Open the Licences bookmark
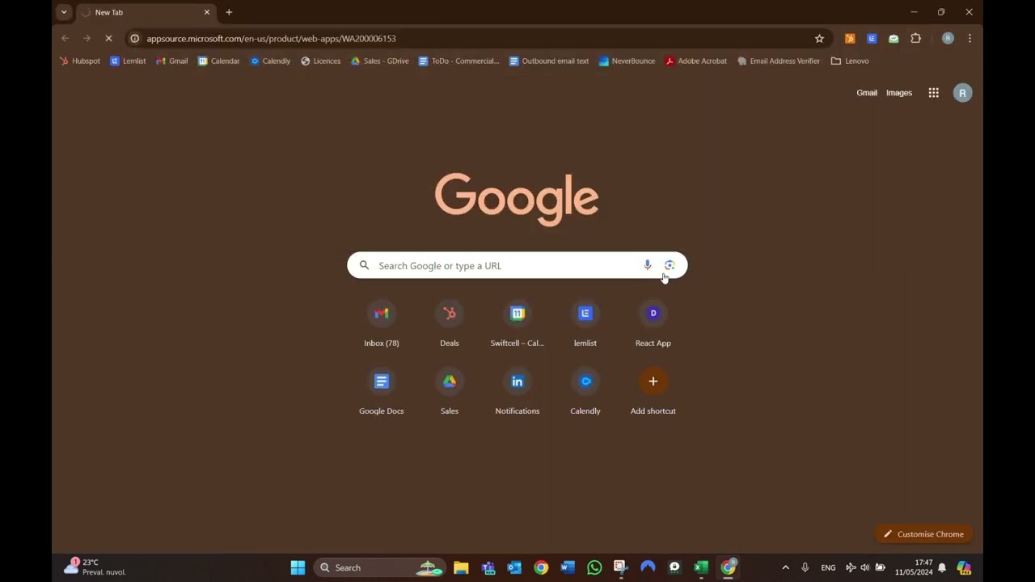The image size is (1035, 582). (320, 61)
